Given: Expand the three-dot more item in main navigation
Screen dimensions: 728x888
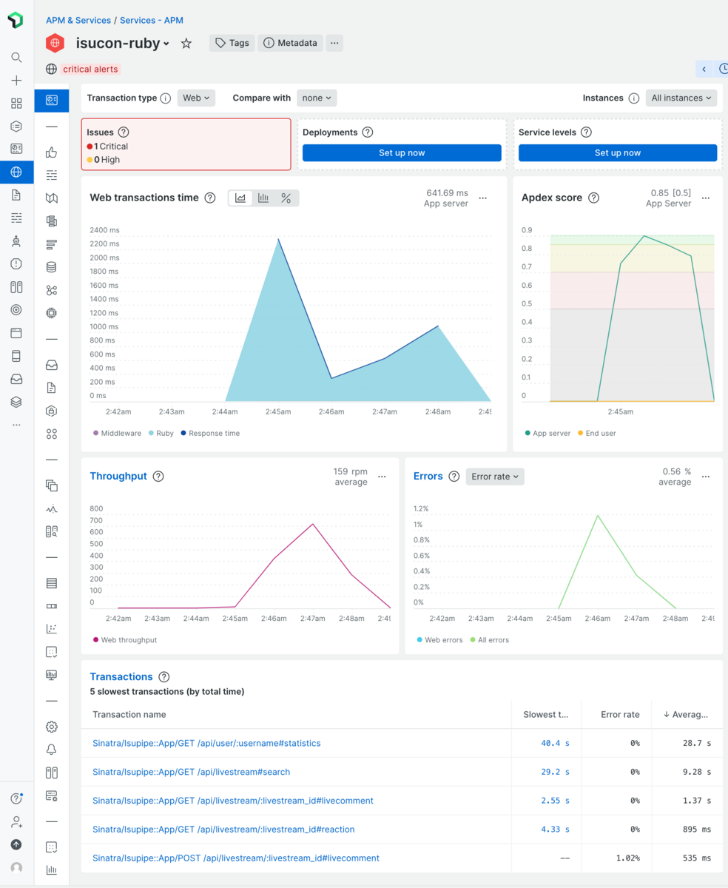Looking at the screenshot, I should (x=16, y=425).
